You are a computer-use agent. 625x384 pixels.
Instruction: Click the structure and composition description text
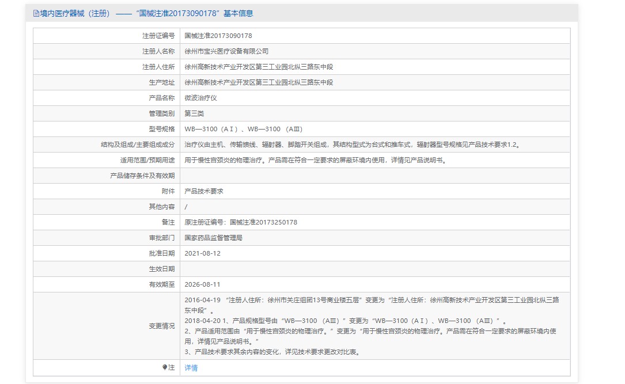tap(352, 145)
